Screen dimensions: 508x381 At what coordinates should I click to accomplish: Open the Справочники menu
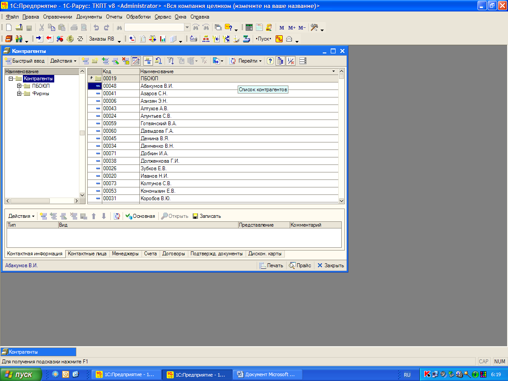58,17
